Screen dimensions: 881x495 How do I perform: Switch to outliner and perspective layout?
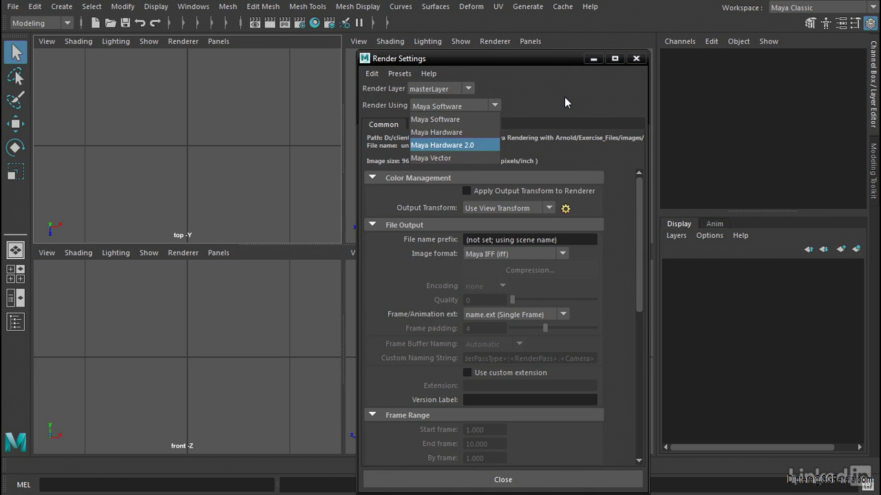15,298
